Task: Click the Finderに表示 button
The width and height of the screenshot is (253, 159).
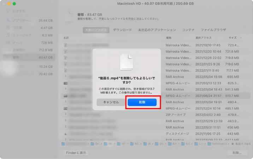Action: tap(76, 153)
